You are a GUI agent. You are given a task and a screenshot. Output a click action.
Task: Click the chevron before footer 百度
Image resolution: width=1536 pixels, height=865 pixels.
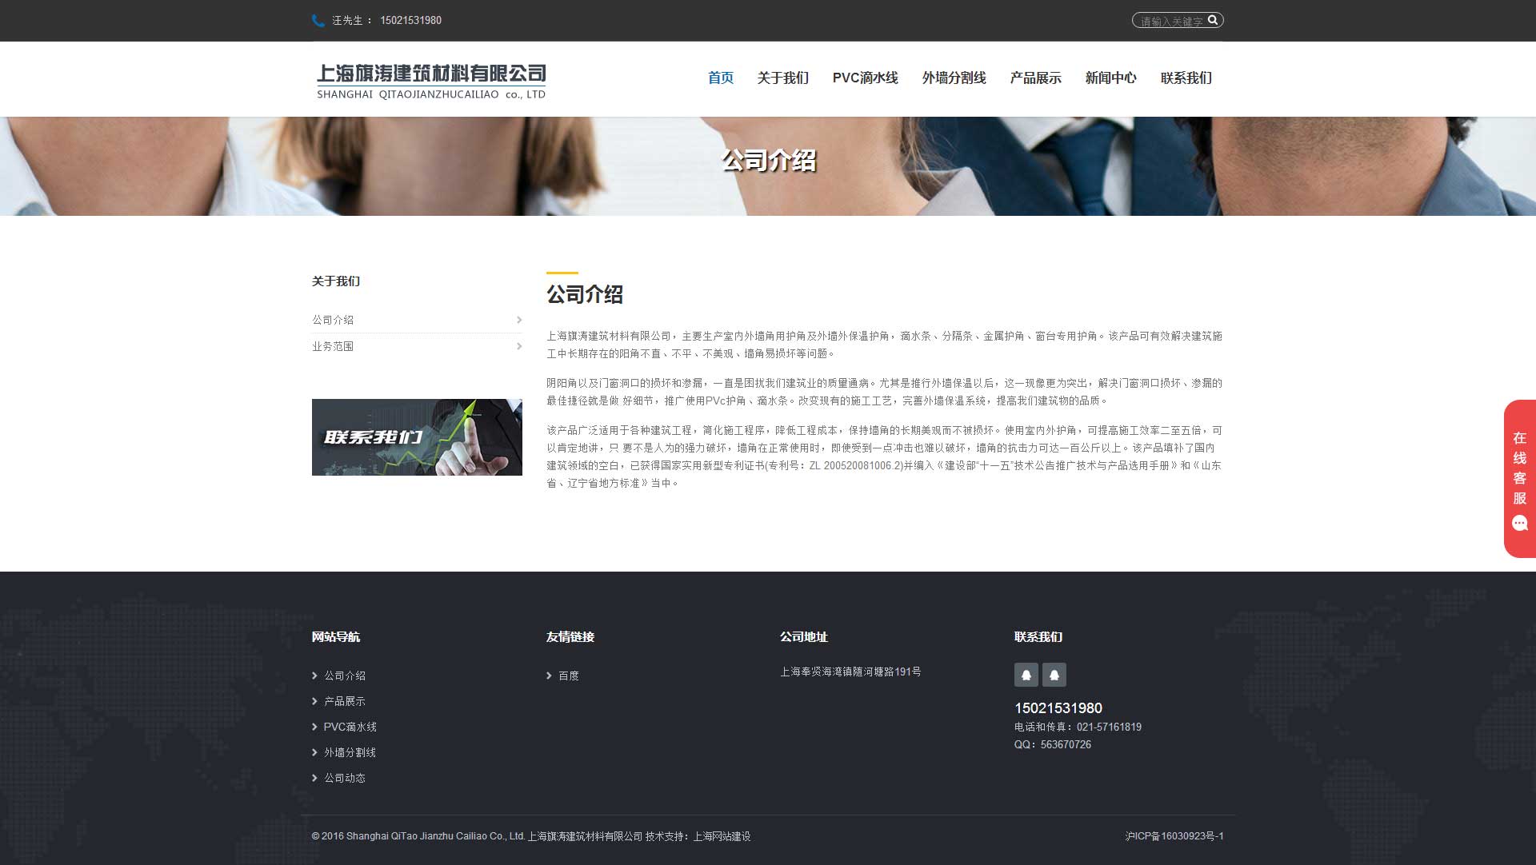point(550,676)
